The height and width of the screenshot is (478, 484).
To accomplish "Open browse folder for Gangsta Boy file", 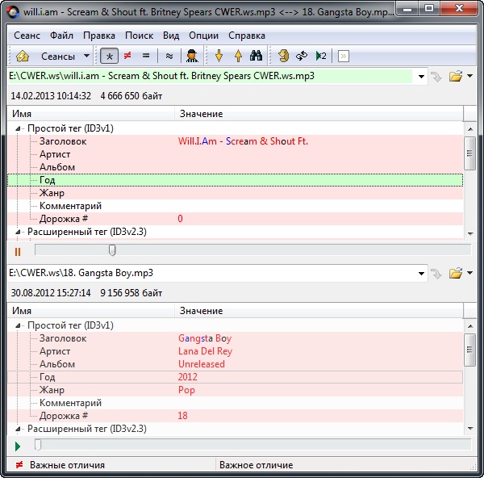I will [455, 274].
